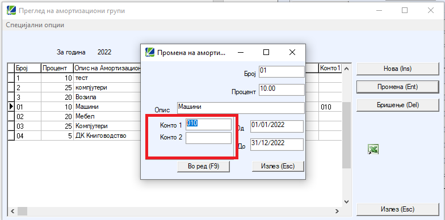This screenshot has width=445, height=220.
Task: Click the main window application logo icon
Action: pyautogui.click(x=11, y=10)
